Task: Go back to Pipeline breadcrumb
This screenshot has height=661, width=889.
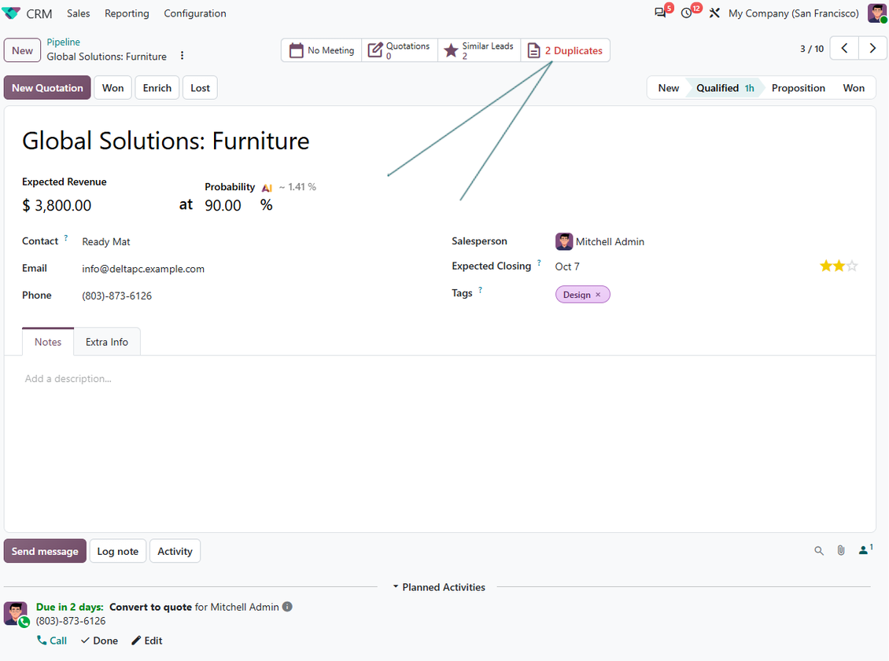Action: pos(63,42)
